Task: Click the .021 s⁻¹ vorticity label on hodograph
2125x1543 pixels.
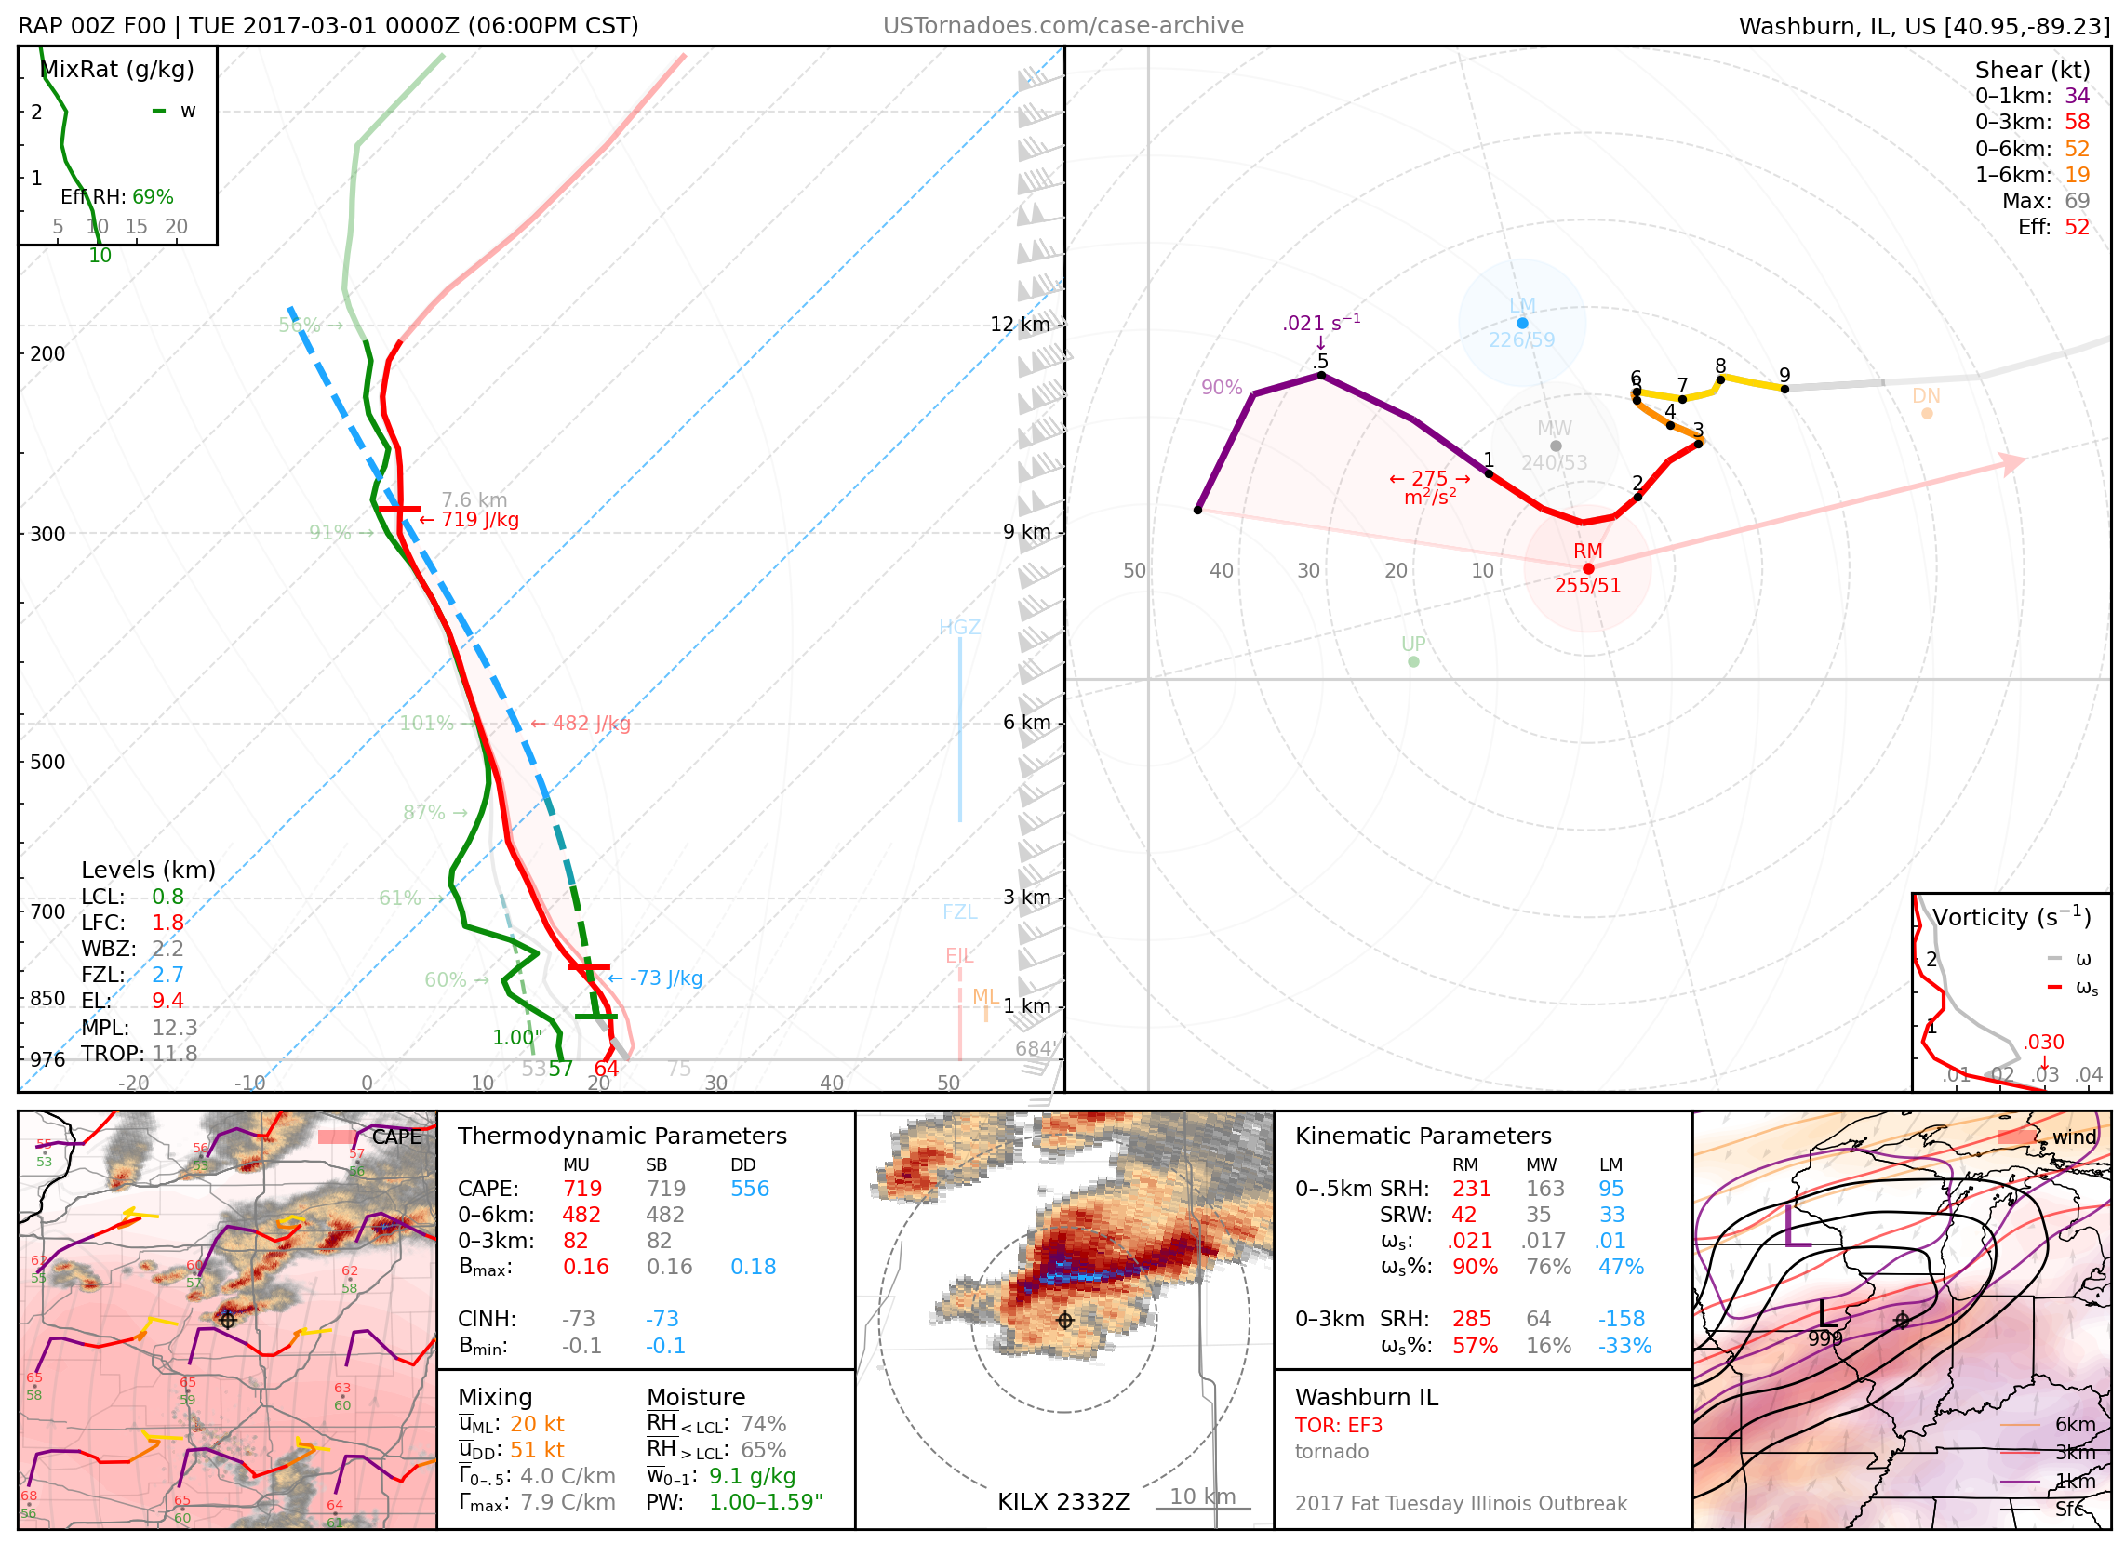Action: coord(1321,324)
